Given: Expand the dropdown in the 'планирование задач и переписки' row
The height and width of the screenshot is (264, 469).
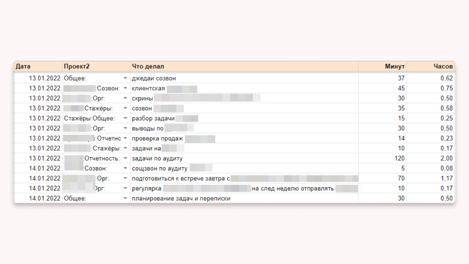Looking at the screenshot, I should 125,198.
